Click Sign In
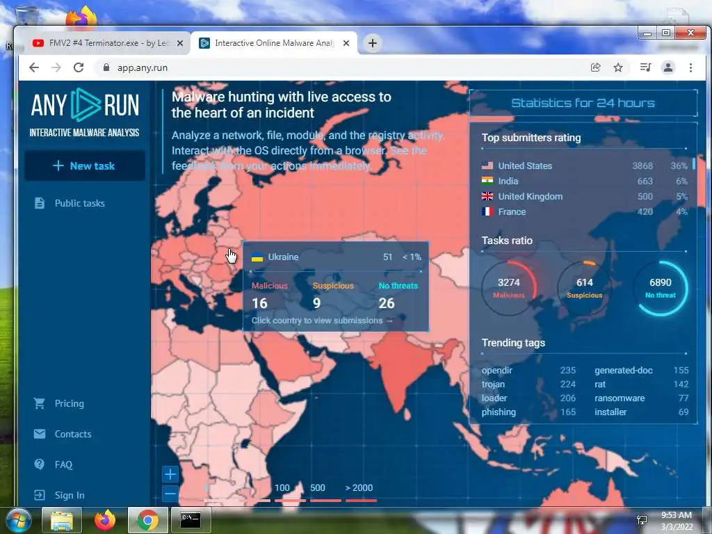Image resolution: width=712 pixels, height=534 pixels. click(70, 495)
